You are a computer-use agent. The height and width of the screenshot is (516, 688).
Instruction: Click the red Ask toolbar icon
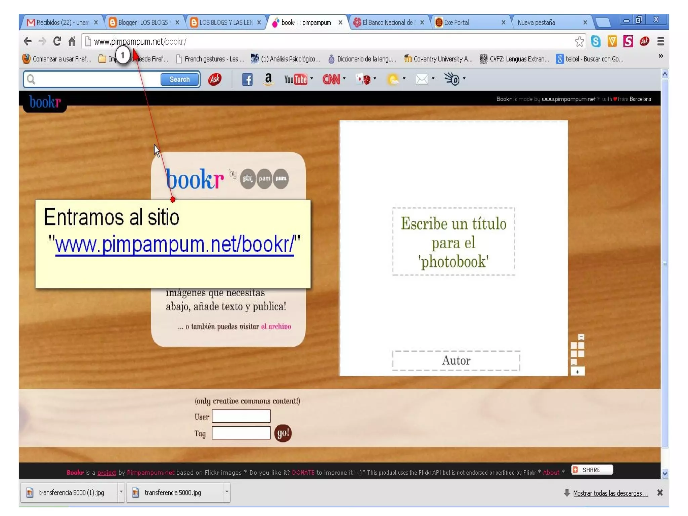(215, 79)
